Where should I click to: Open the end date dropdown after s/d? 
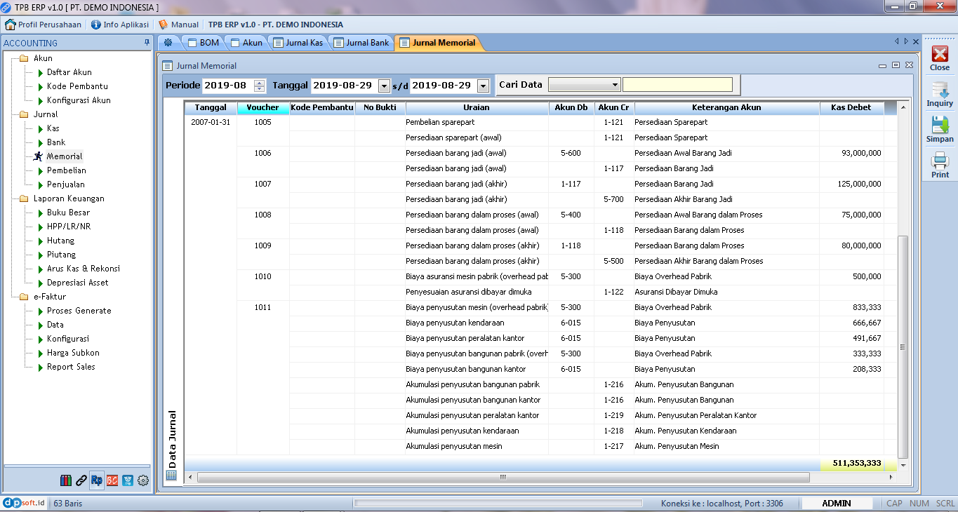coord(483,86)
